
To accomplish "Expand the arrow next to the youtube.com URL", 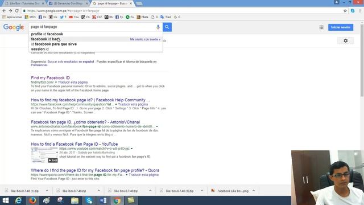I will [x=131, y=149].
